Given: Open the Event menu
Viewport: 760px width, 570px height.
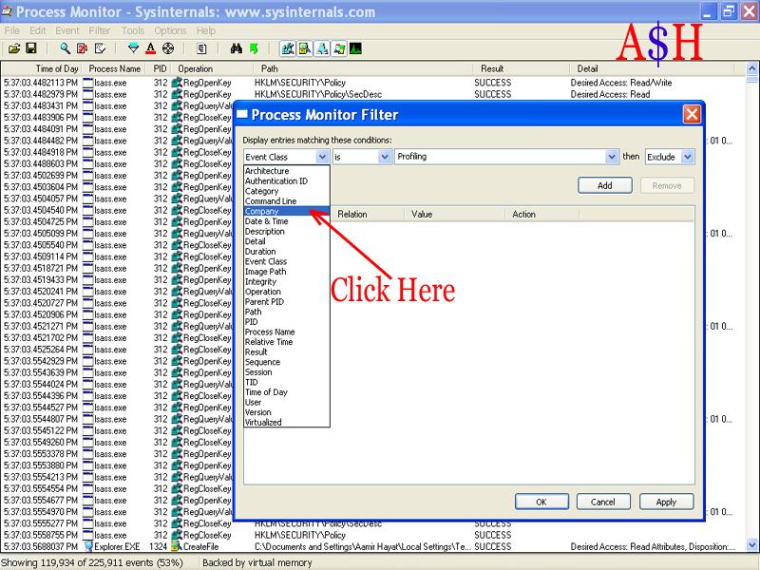Looking at the screenshot, I should coord(67,30).
